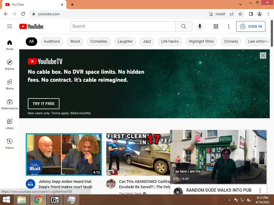Image resolution: width=274 pixels, height=205 pixels.
Task: Open Windows Start menu
Action: (6, 200)
